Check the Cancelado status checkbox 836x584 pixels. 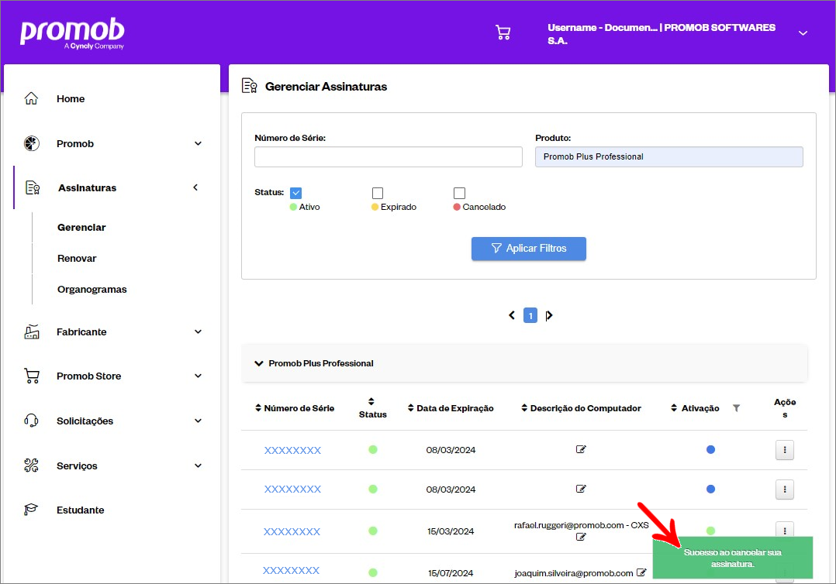[x=459, y=193]
